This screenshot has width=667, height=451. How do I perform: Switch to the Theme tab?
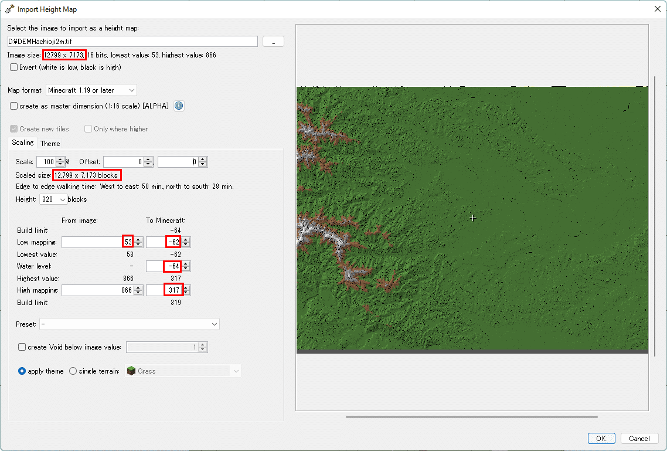click(50, 143)
